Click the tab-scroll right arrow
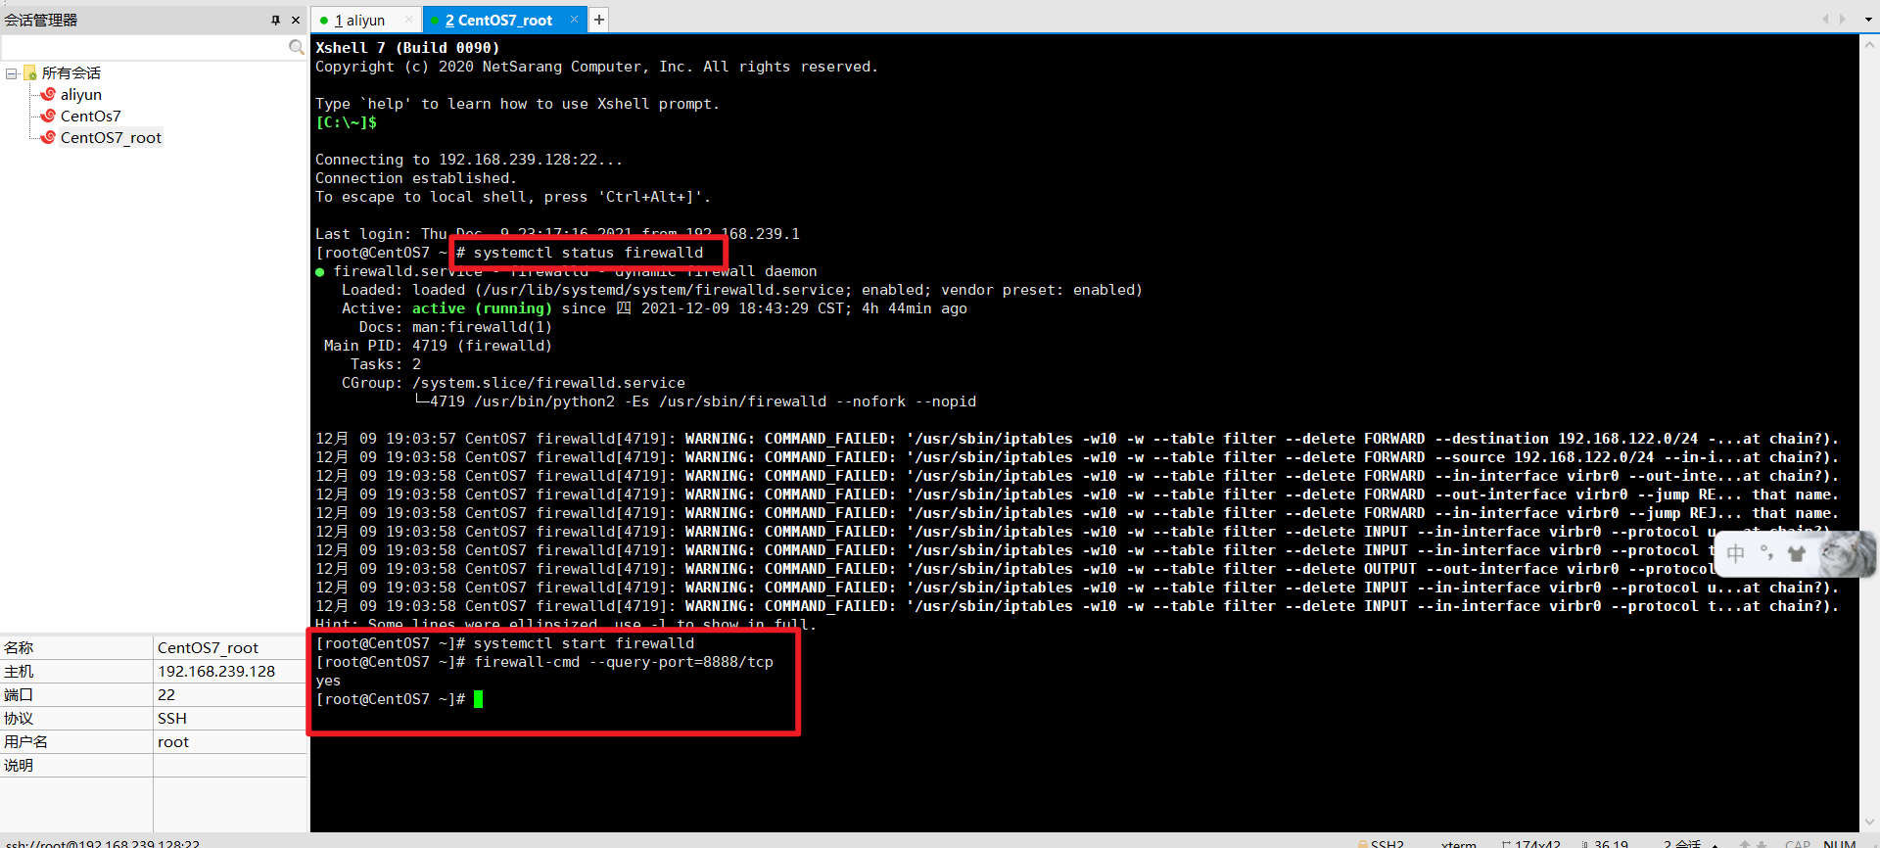The height and width of the screenshot is (848, 1880). coord(1843,20)
